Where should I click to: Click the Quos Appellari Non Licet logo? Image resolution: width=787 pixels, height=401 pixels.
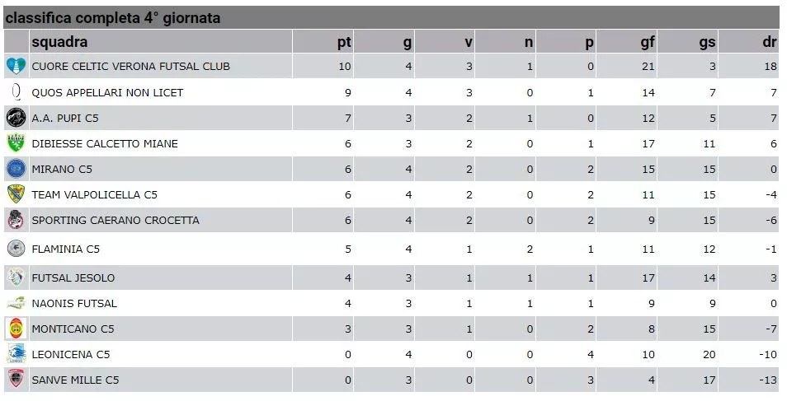pyautogui.click(x=16, y=92)
